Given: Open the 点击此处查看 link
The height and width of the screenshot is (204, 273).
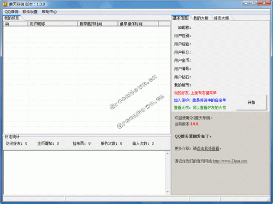Looking at the screenshot, I should click(208, 149).
